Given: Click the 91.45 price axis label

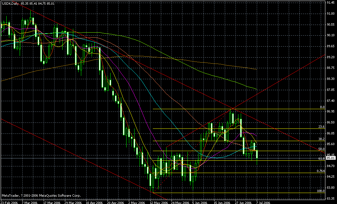Looking at the screenshot, I should coord(331,3).
